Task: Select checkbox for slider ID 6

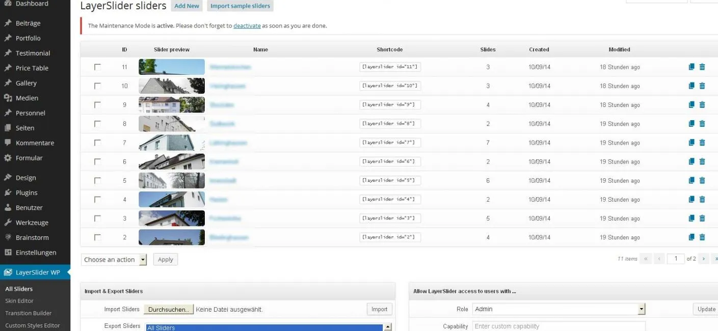Action: (97, 161)
